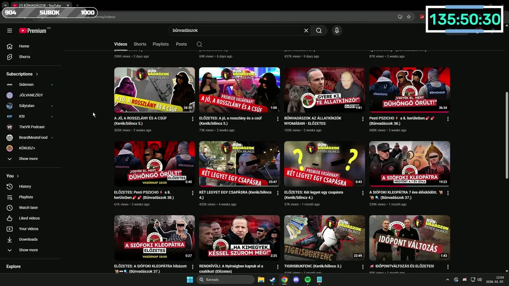This screenshot has height=286, width=509.
Task: Open the hamburger guide menu
Action: click(10, 31)
